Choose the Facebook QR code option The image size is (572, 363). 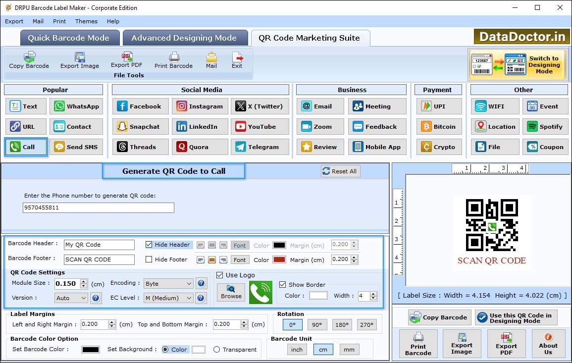141,106
